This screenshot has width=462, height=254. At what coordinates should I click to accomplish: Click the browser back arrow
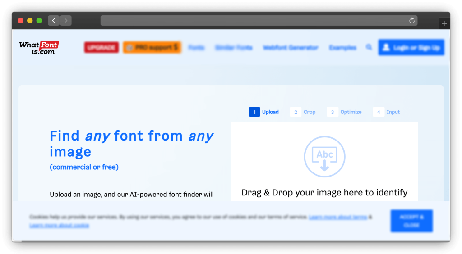(54, 21)
